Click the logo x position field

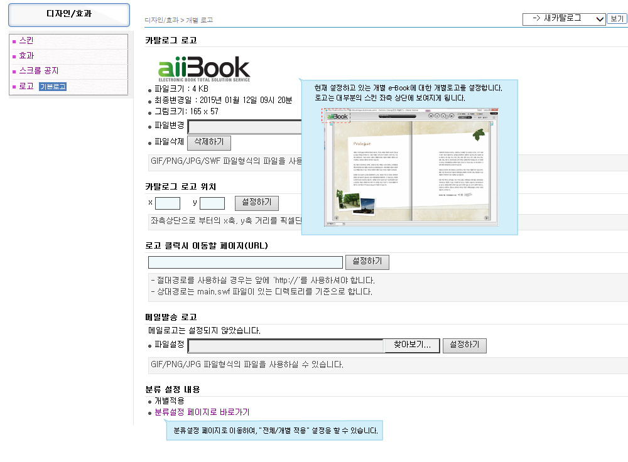pyautogui.click(x=168, y=203)
